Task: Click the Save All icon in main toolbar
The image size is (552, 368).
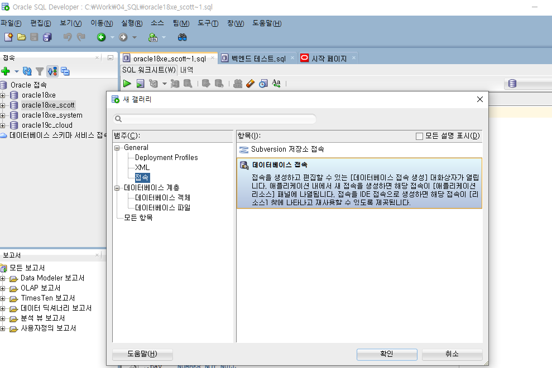Action: pyautogui.click(x=47, y=37)
